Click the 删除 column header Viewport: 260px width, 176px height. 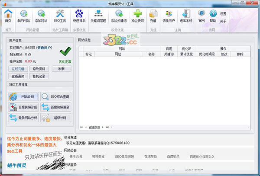pyautogui.click(x=240, y=54)
